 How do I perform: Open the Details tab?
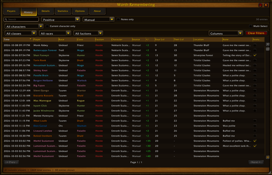46,11
